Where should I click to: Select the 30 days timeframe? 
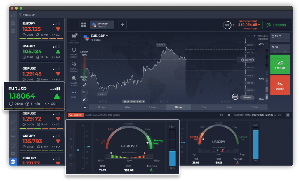click(102, 107)
